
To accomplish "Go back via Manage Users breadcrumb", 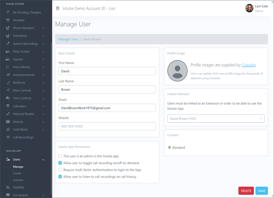I will click(68, 39).
